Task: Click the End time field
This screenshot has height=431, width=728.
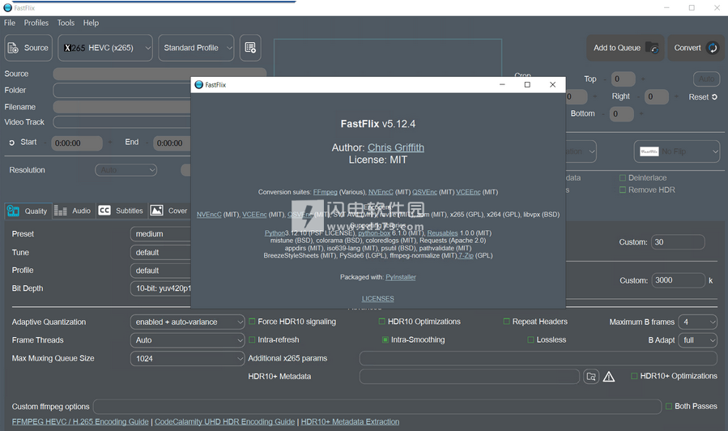Action: [x=172, y=143]
